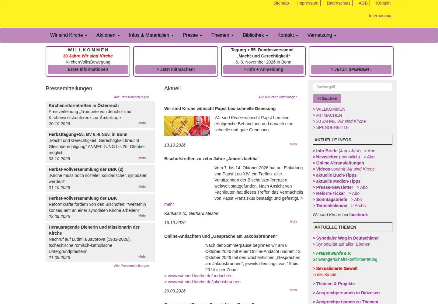Click the AGB link in header
This screenshot has height=304, width=438.
click(x=363, y=3)
